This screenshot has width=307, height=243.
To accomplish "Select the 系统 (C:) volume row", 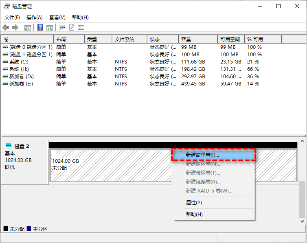I will pyautogui.click(x=141, y=62).
